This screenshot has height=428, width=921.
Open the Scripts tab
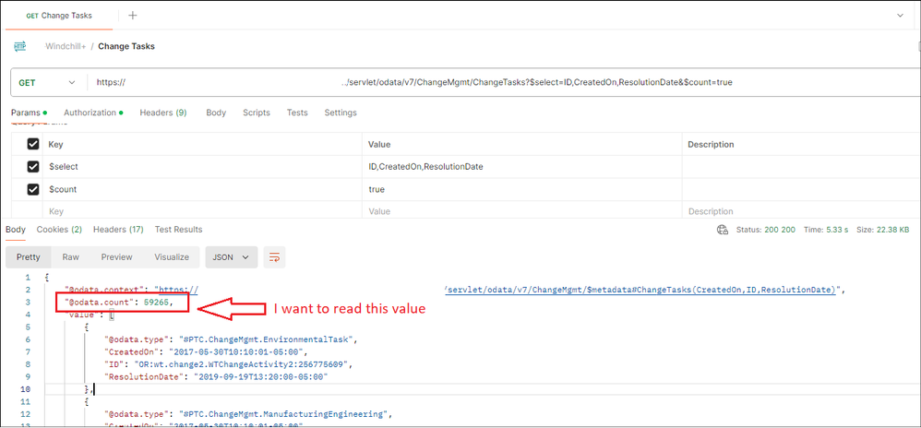[257, 113]
